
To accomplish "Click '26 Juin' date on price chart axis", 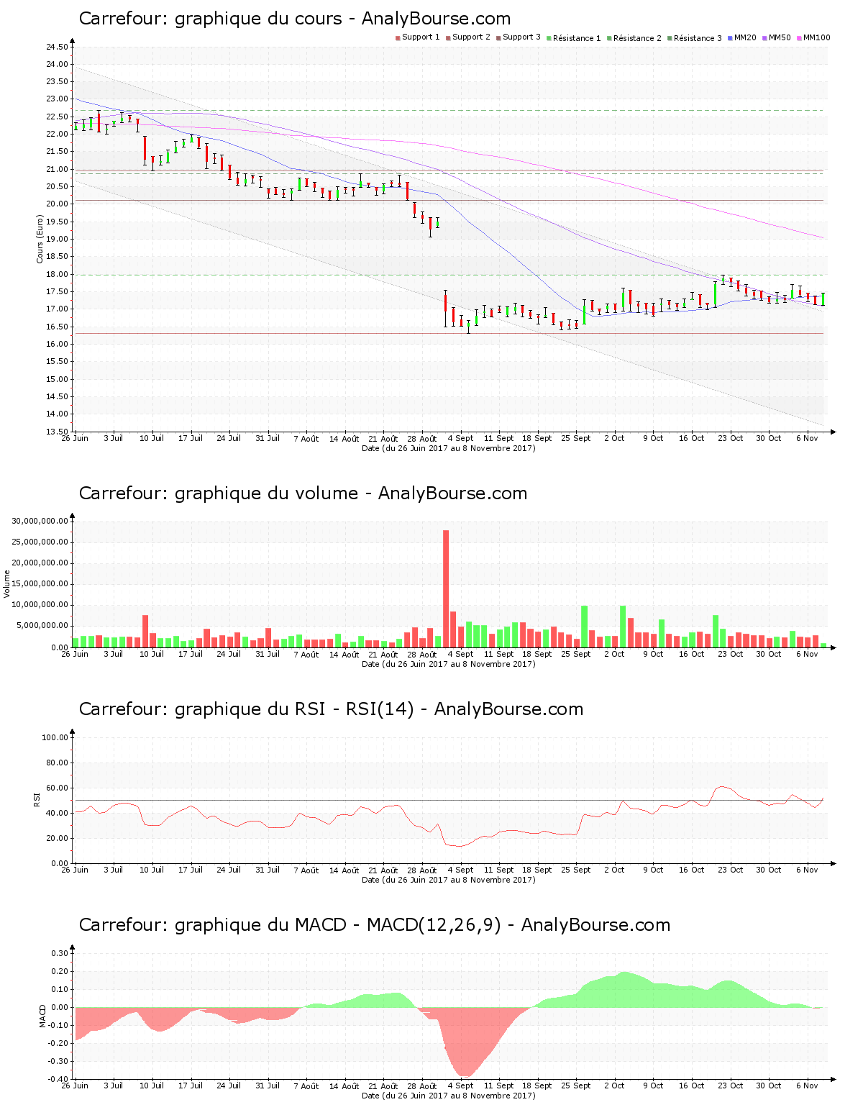I will 75,439.
